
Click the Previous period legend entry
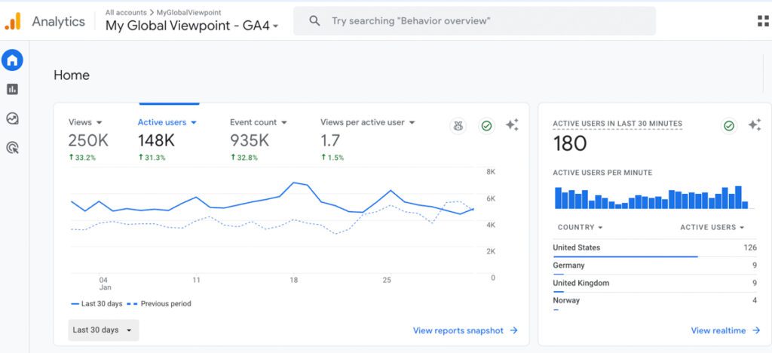click(x=159, y=304)
